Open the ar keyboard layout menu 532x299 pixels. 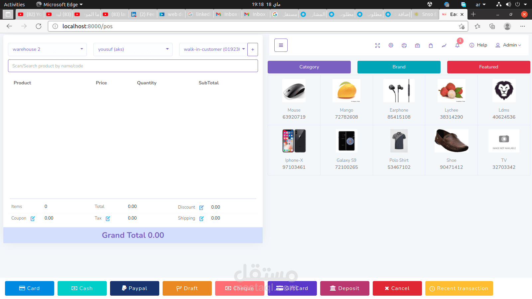(x=480, y=4)
